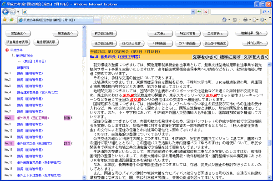Click the 閲覧画面へ button

[x=18, y=33]
